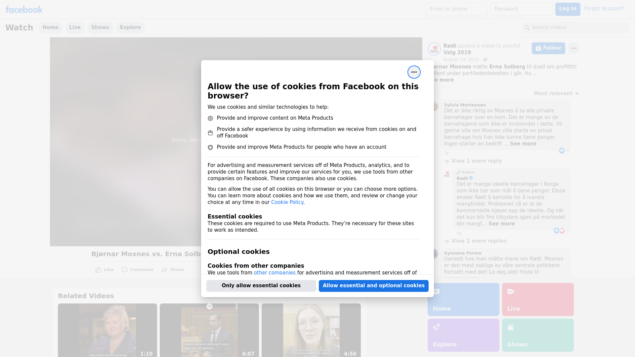Open the red Live tile
Screen dimensions: 635x357
pyautogui.click(x=537, y=299)
